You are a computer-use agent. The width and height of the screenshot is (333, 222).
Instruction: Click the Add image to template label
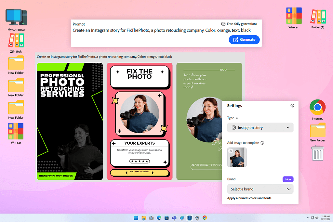point(243,143)
